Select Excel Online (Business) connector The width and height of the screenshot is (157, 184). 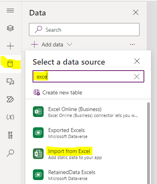pos(88,112)
